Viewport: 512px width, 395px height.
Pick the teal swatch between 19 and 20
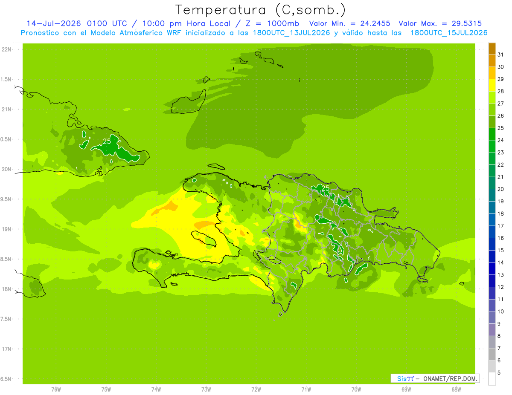(x=492, y=196)
